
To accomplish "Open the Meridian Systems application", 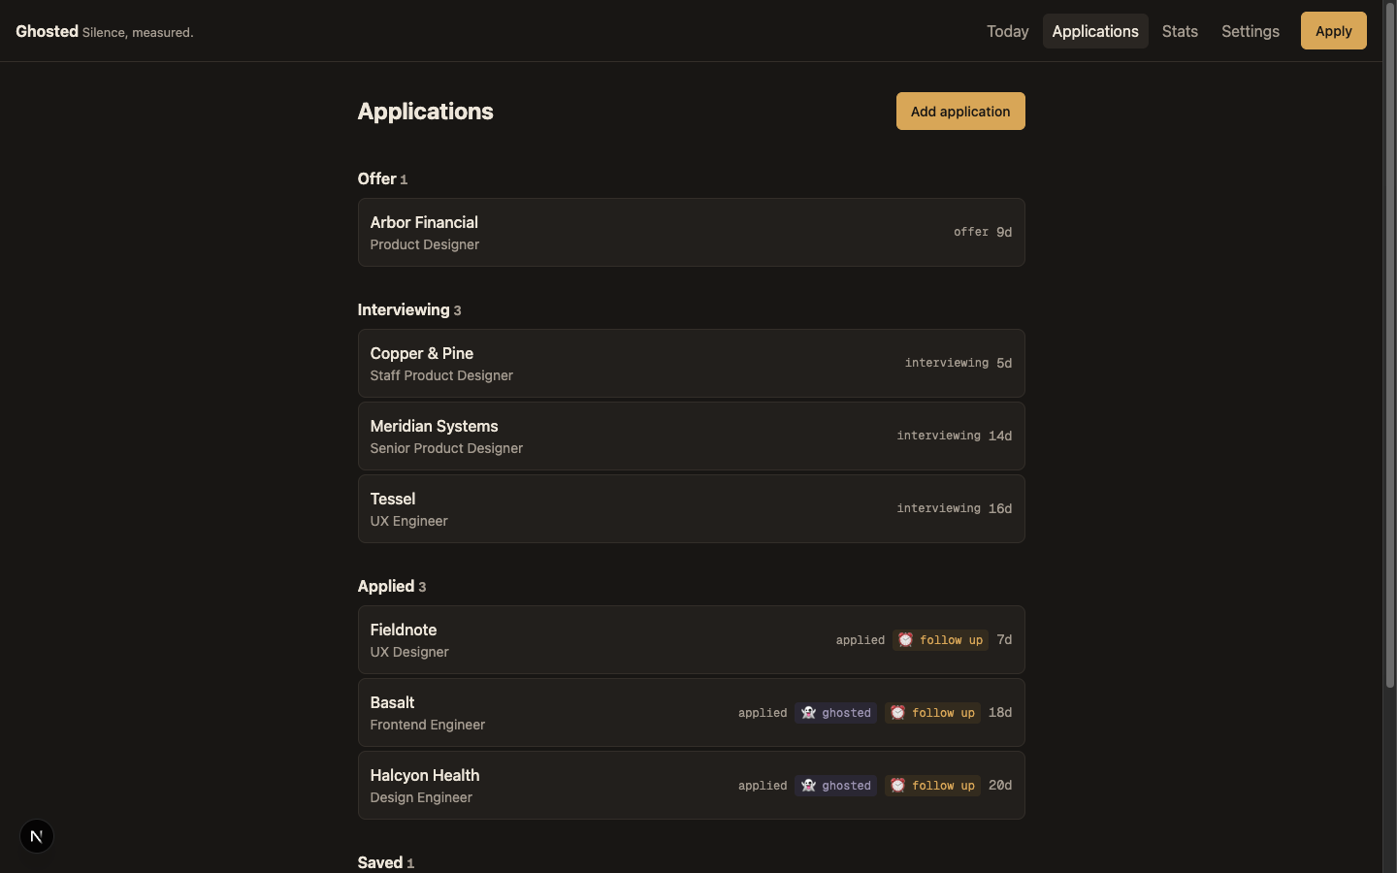I will click(691, 436).
